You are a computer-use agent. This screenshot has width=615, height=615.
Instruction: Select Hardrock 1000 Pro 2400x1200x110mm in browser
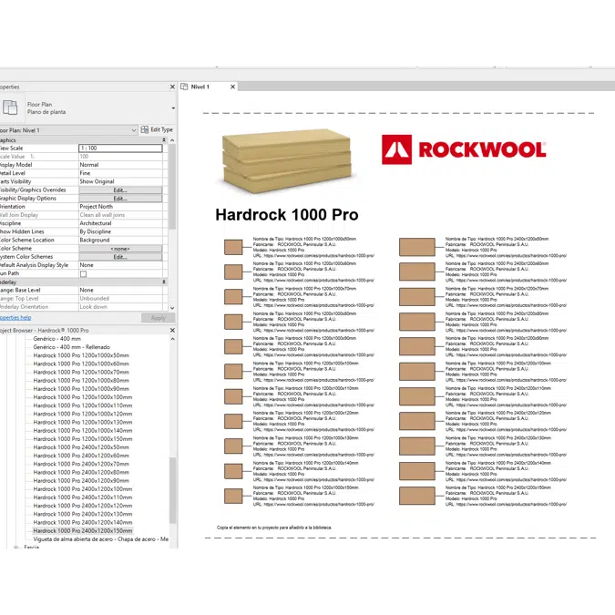tap(83, 497)
